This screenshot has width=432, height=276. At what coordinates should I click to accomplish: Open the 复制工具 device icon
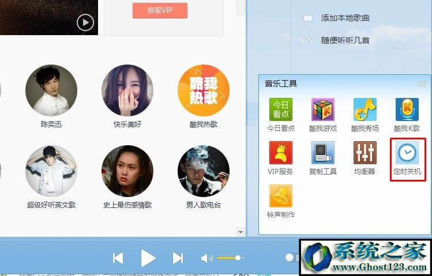(x=322, y=153)
